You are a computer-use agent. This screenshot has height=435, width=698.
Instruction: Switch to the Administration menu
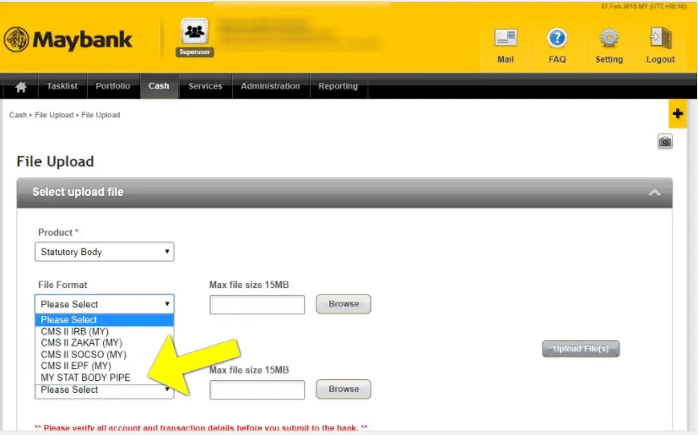click(270, 86)
